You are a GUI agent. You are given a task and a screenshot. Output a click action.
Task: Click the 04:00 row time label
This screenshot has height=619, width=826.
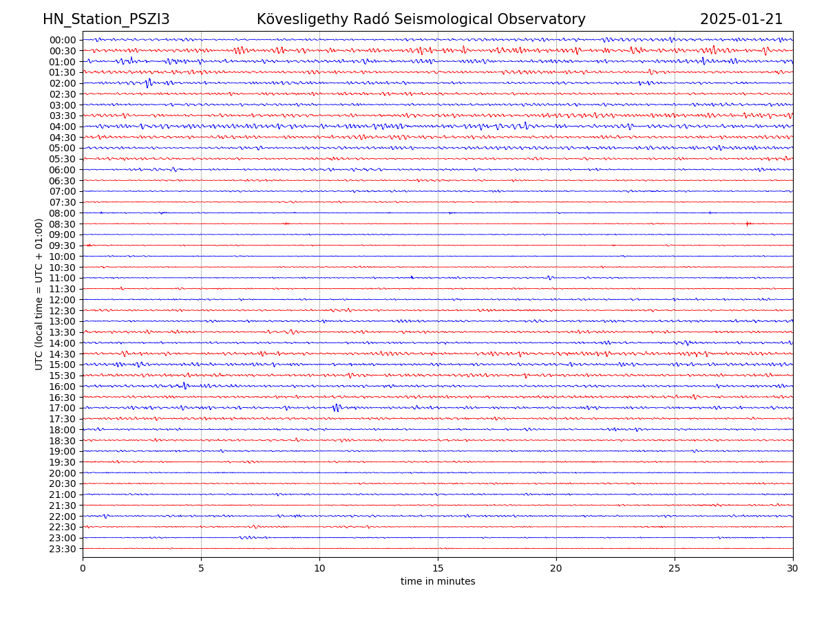[62, 127]
